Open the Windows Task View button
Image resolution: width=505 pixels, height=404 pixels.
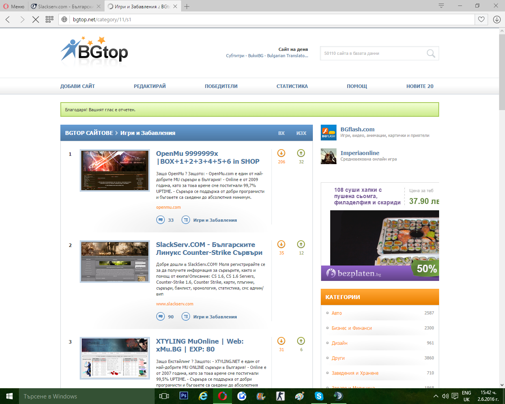164,396
